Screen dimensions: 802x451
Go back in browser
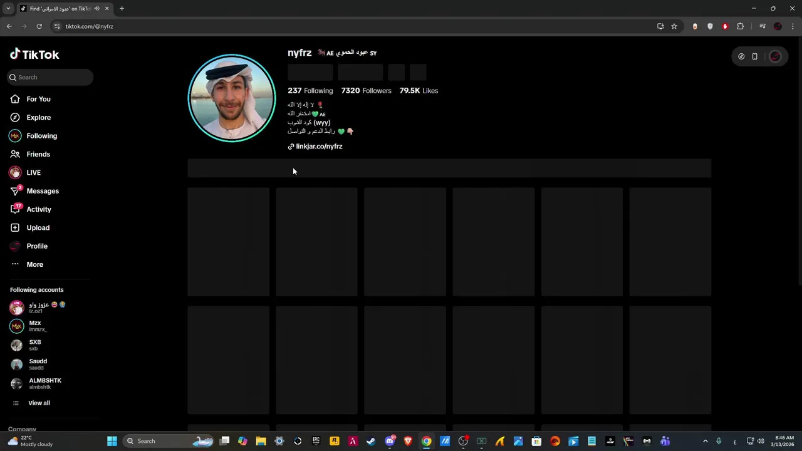pos(9,26)
